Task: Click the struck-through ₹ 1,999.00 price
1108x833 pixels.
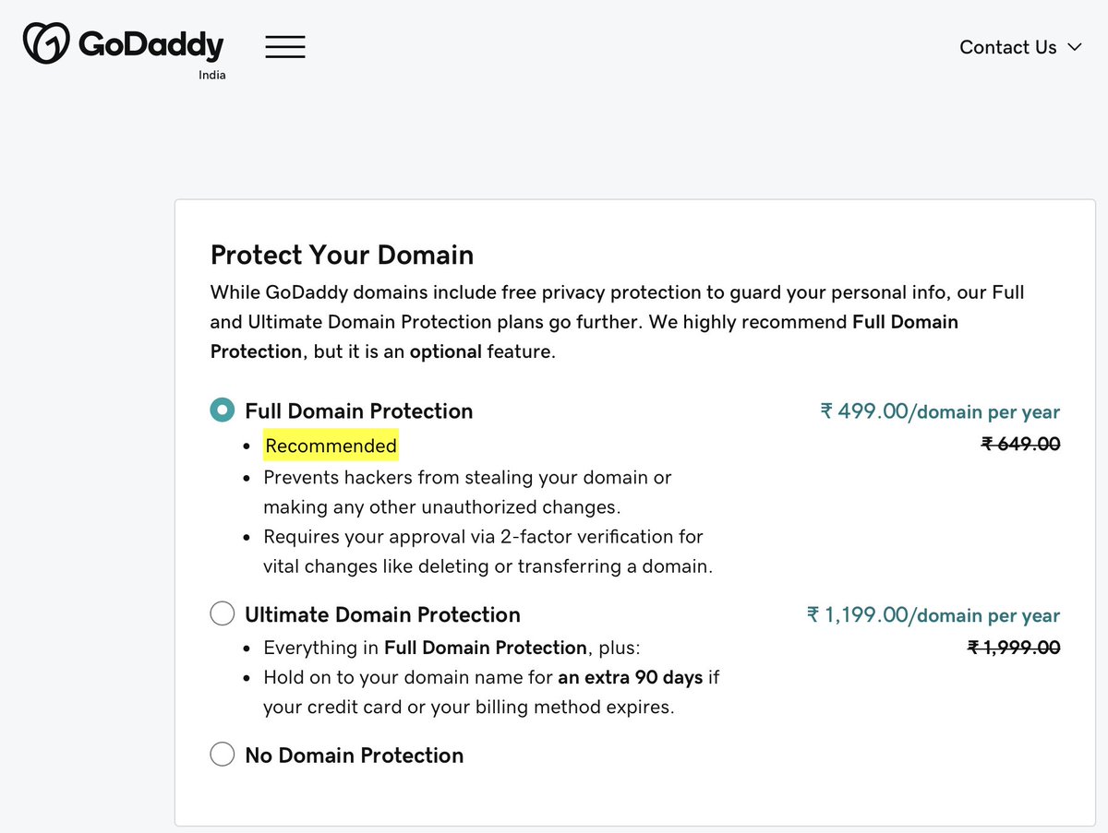Action: pos(1014,648)
